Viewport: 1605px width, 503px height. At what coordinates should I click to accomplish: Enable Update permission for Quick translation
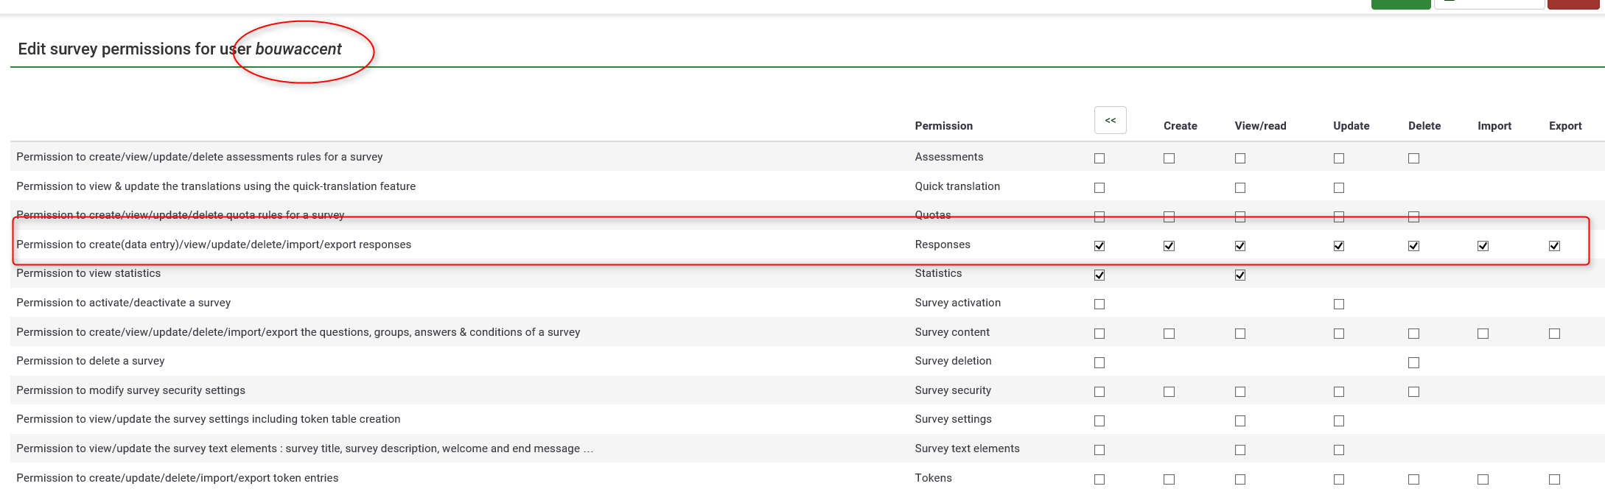[x=1339, y=188]
